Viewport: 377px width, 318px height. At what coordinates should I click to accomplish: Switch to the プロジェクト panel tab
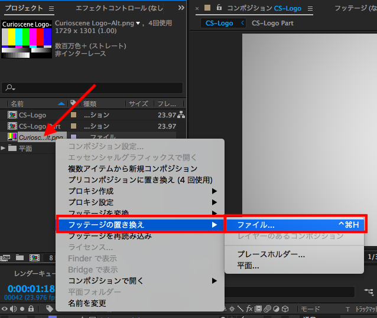point(24,8)
